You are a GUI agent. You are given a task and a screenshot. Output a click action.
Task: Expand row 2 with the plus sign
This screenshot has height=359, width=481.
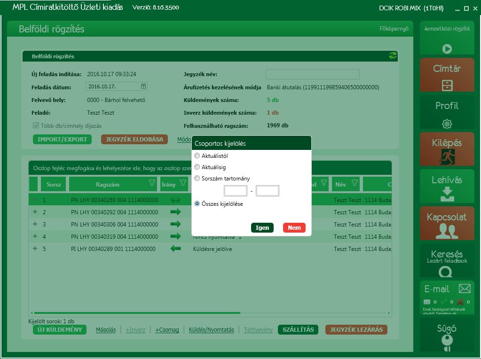pos(35,212)
